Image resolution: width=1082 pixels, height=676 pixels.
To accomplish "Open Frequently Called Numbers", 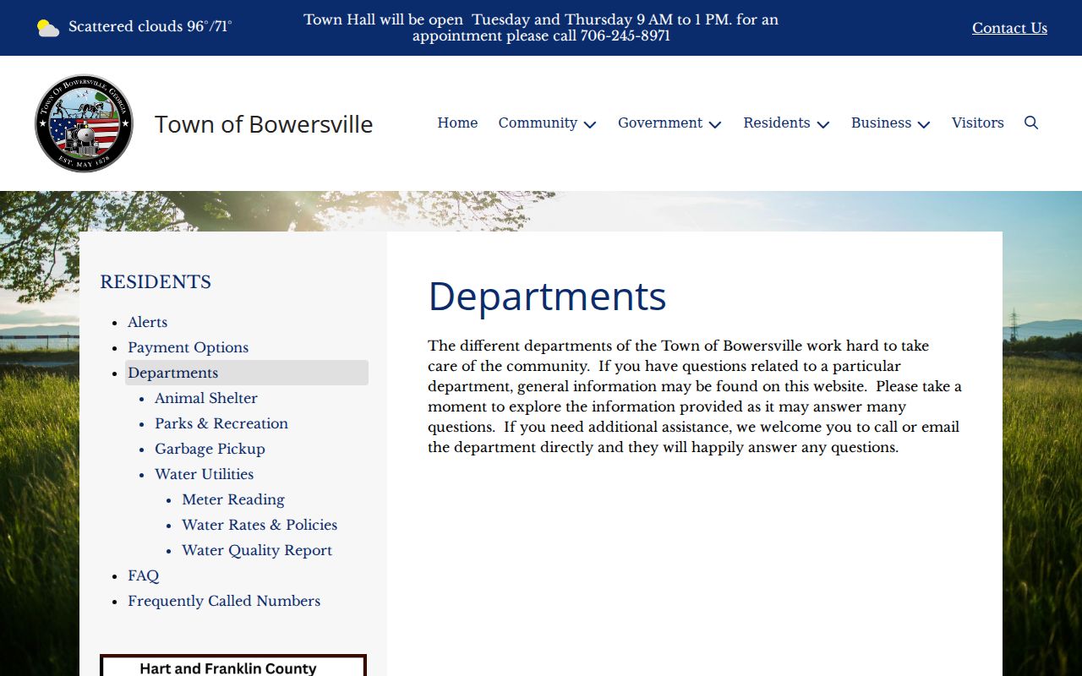I will (224, 601).
